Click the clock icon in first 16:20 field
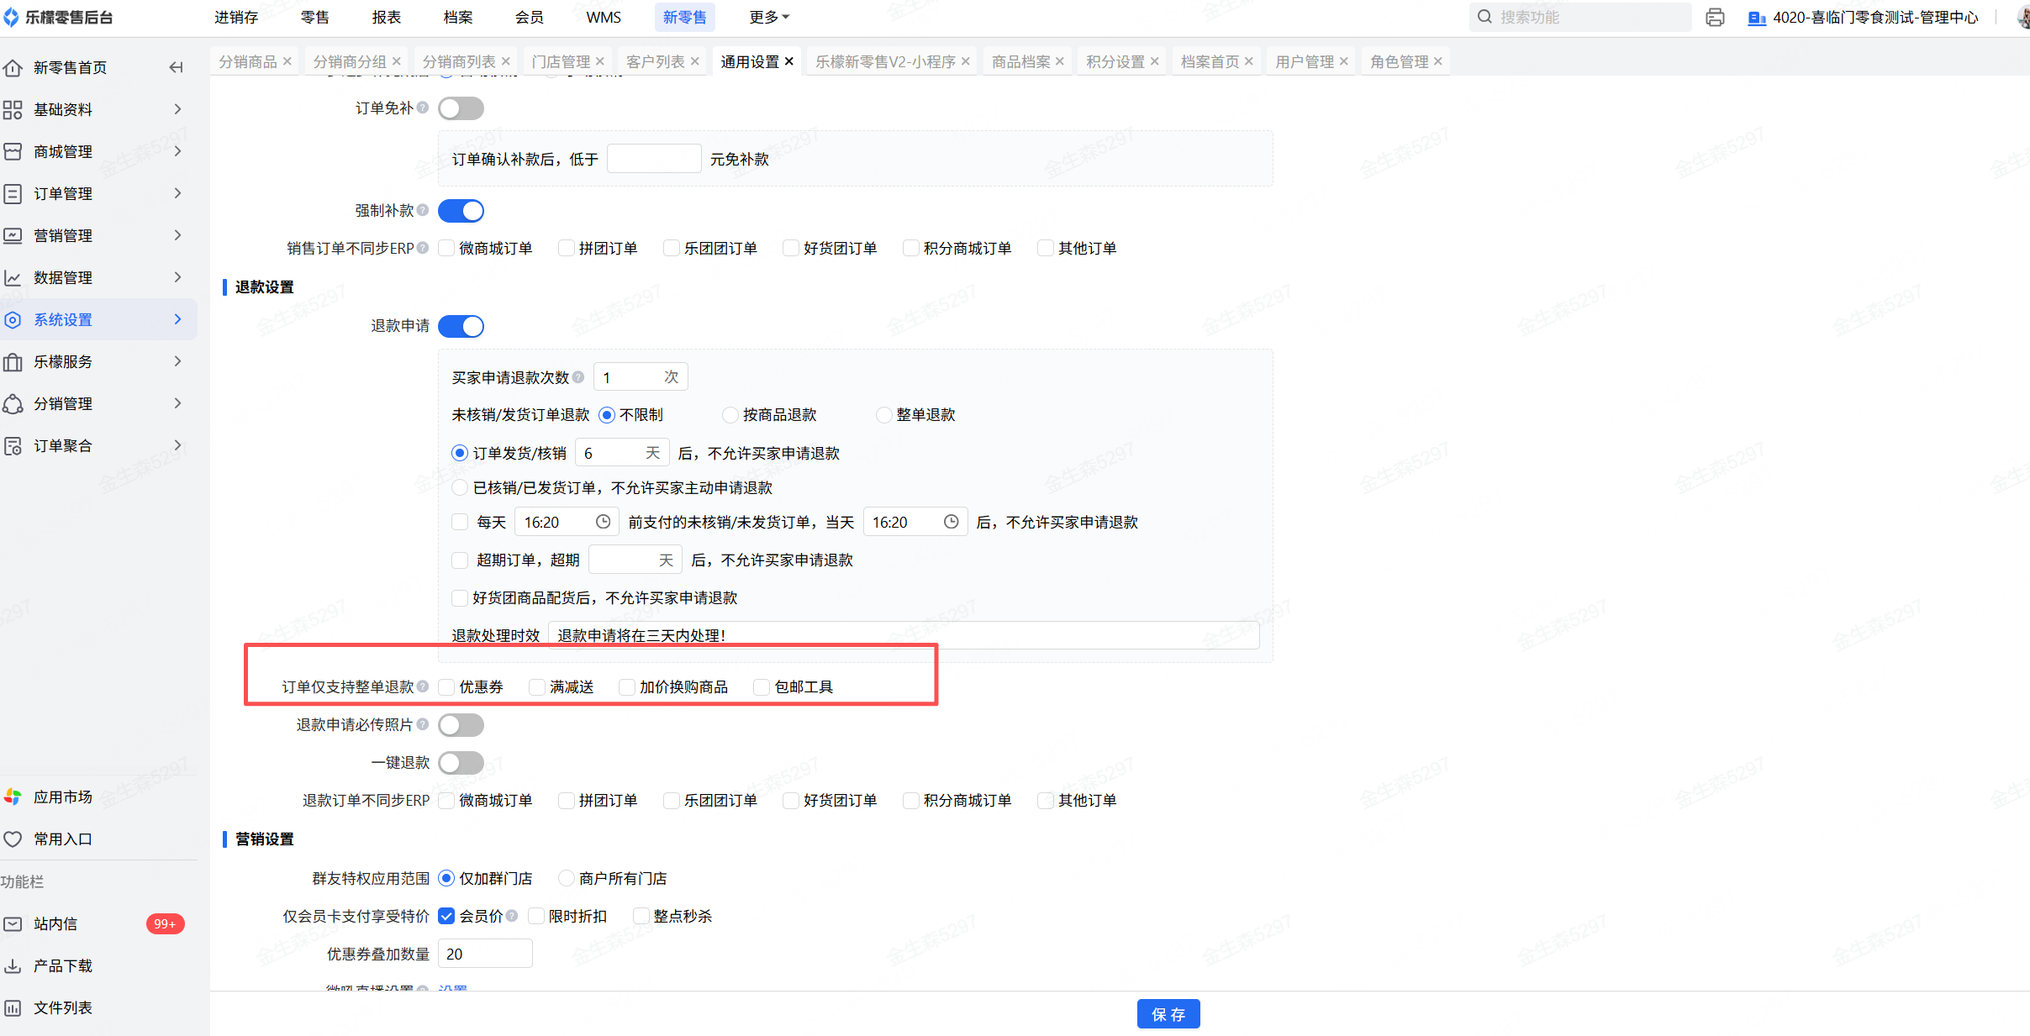 [x=603, y=522]
